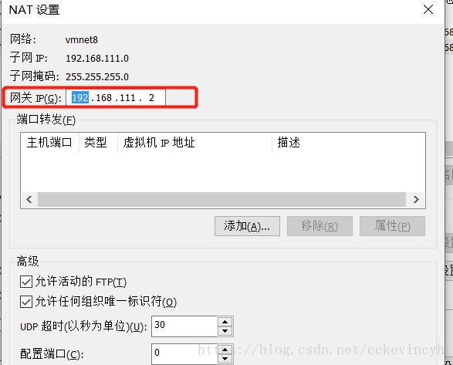Click right arrow of port forwarding scrollbar
The height and width of the screenshot is (365, 453).
(416, 199)
